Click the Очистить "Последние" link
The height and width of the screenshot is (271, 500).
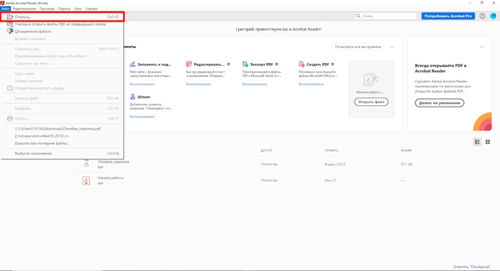coord(471,267)
